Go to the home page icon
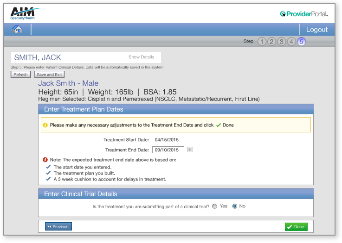The width and height of the screenshot is (342, 243). (x=17, y=29)
